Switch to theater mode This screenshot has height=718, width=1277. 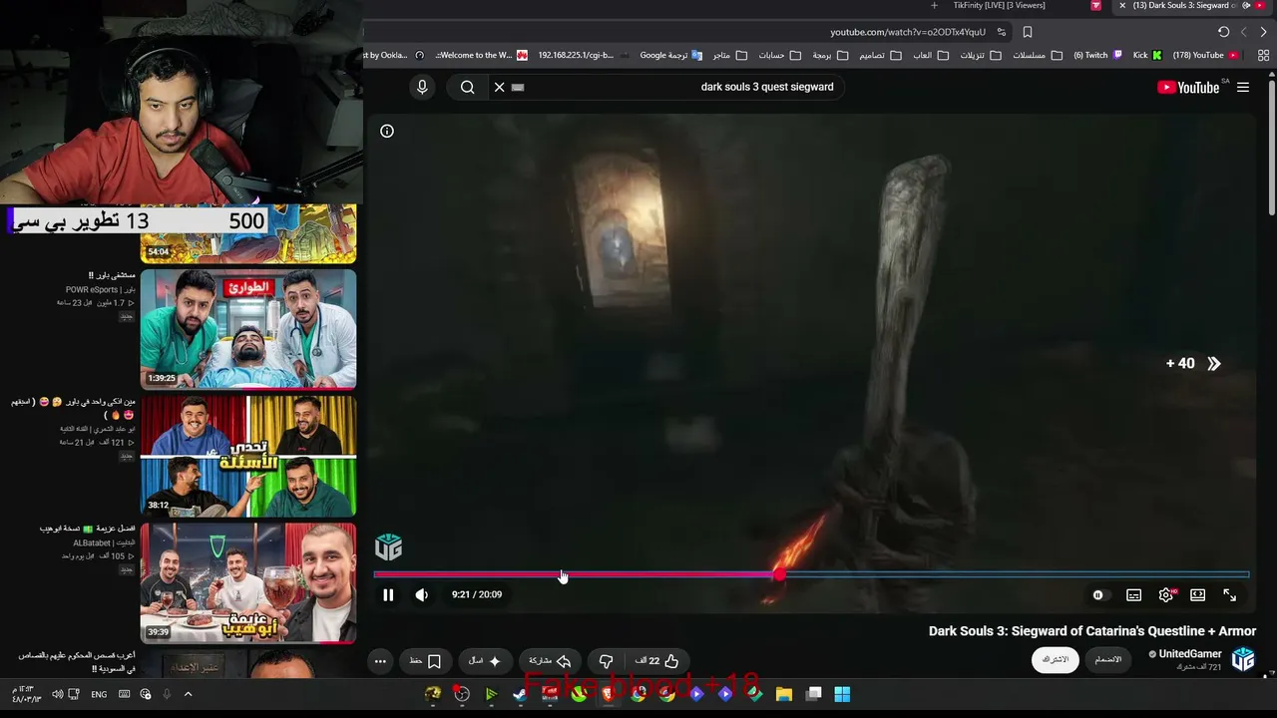(1198, 595)
